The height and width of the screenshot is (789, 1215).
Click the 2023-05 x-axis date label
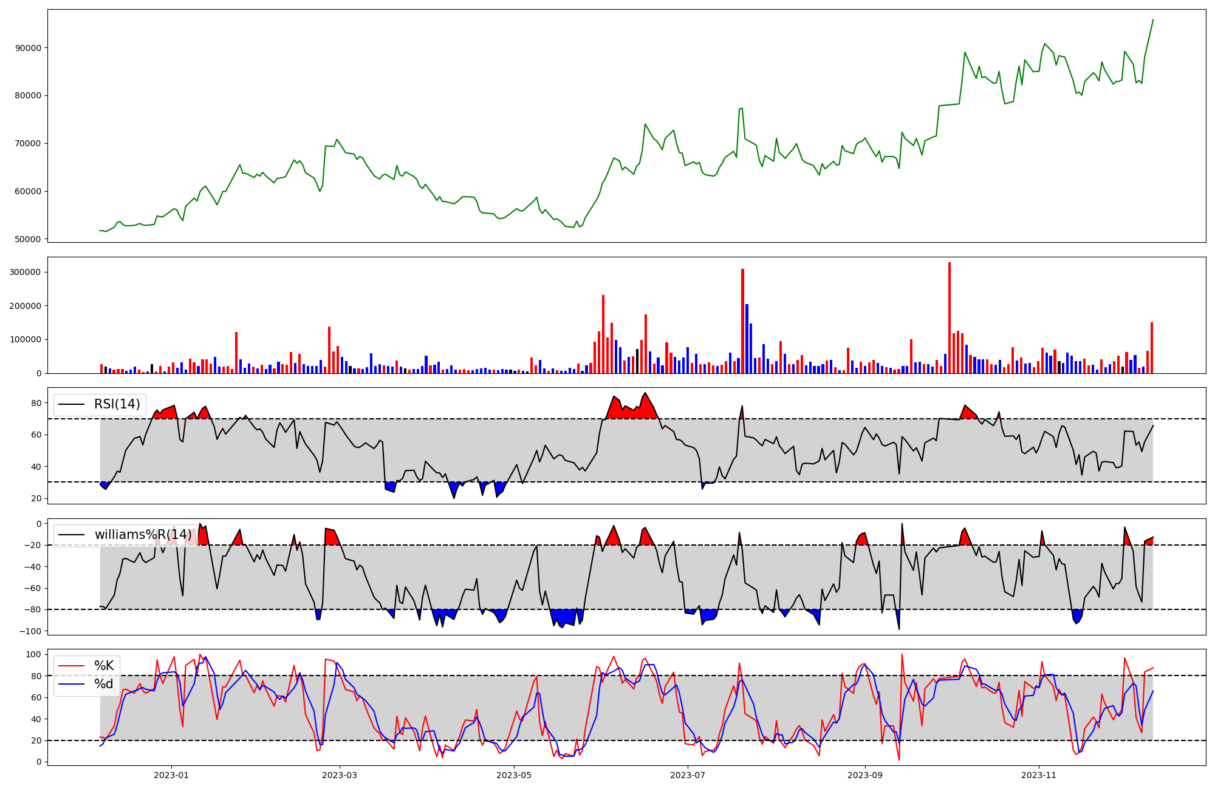pyautogui.click(x=514, y=775)
